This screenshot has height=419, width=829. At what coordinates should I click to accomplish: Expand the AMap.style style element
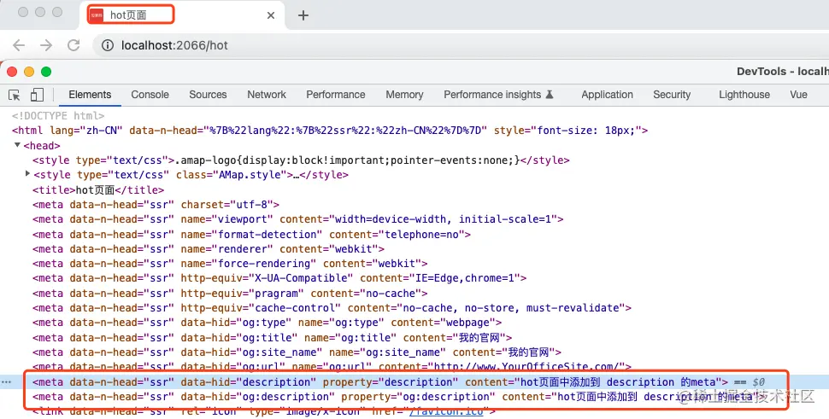click(x=27, y=173)
